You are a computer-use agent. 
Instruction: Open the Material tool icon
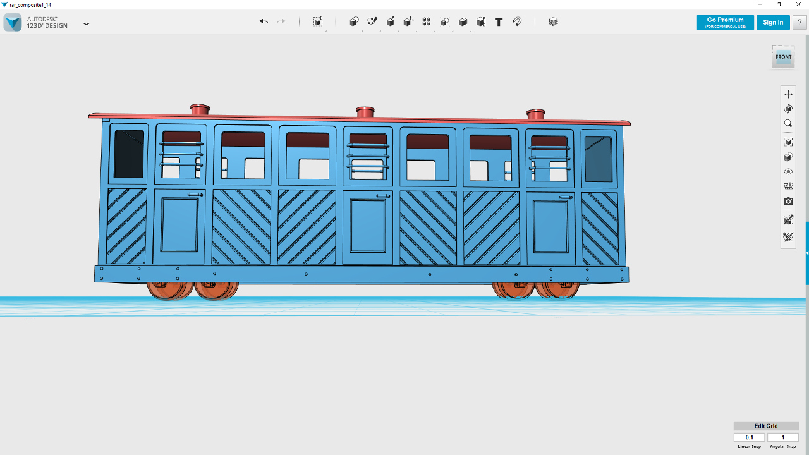point(554,21)
